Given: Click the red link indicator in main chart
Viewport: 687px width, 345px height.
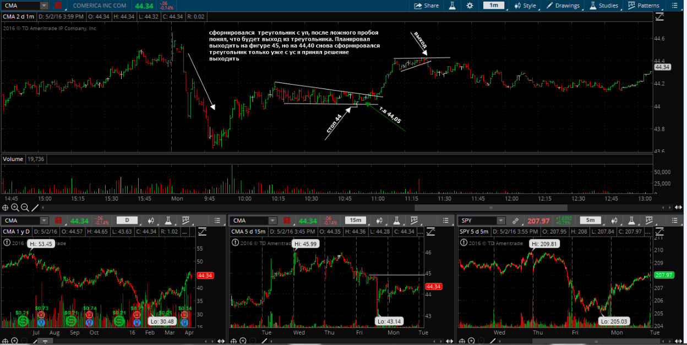Looking at the screenshot, I should pos(58,5).
